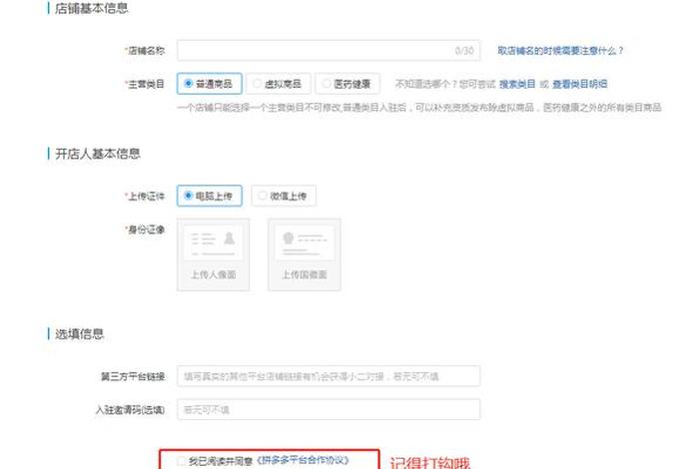Click the emblem icon on national side card
This screenshot has width=699, height=469.
coord(289,238)
